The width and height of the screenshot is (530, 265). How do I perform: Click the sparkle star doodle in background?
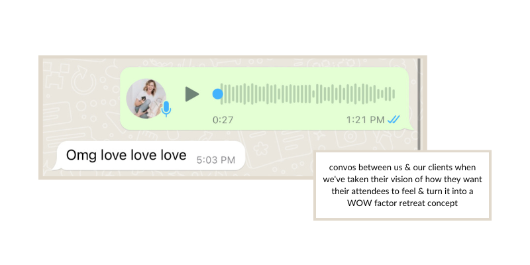tap(318, 135)
